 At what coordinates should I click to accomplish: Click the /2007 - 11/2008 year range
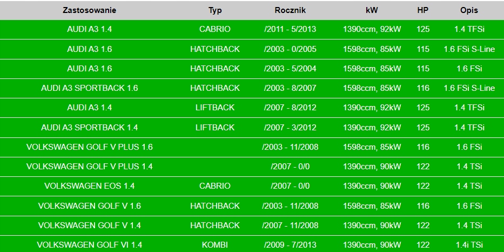(x=290, y=226)
